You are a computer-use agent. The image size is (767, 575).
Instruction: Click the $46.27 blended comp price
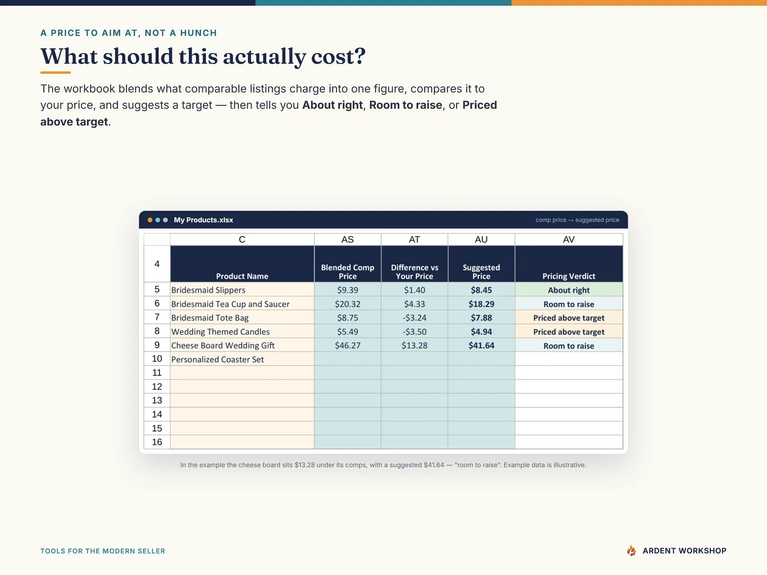[x=348, y=345]
